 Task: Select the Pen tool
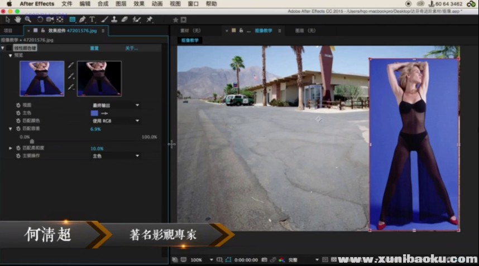point(83,19)
